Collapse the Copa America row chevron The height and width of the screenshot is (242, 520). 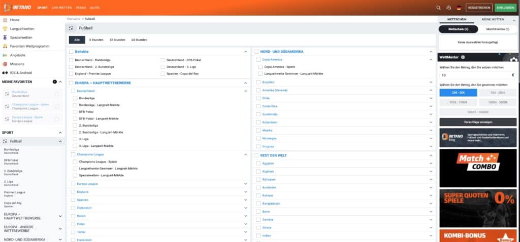[431, 60]
